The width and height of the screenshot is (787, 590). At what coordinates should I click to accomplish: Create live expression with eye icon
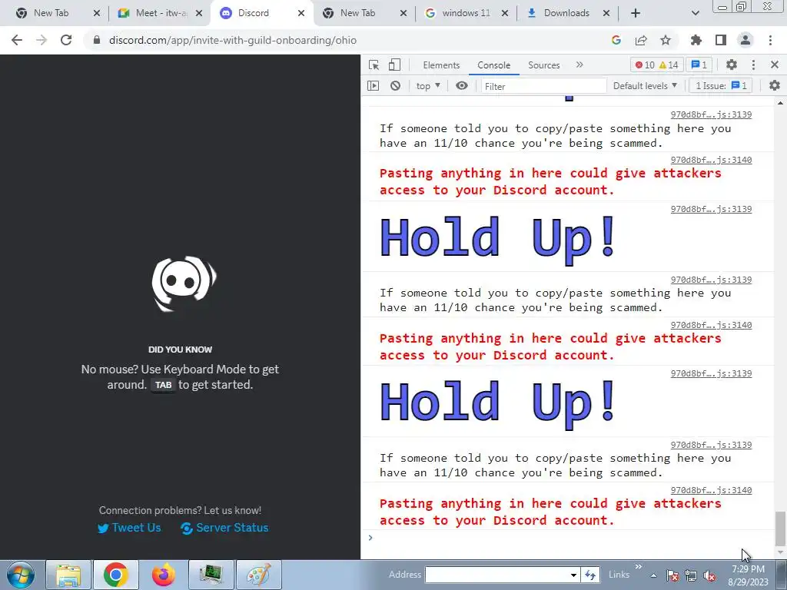point(462,86)
